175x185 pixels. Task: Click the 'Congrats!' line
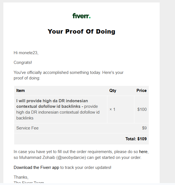point(23,62)
